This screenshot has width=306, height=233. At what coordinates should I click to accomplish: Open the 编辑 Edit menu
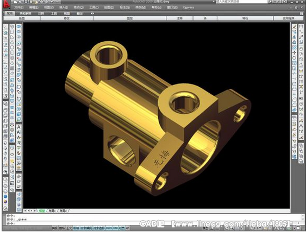point(34,8)
